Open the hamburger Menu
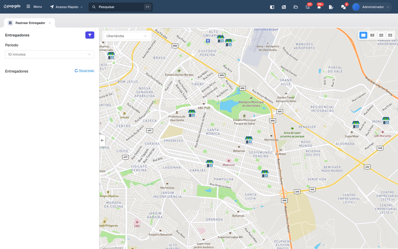Viewport: 398px width, 249px height. pyautogui.click(x=34, y=7)
